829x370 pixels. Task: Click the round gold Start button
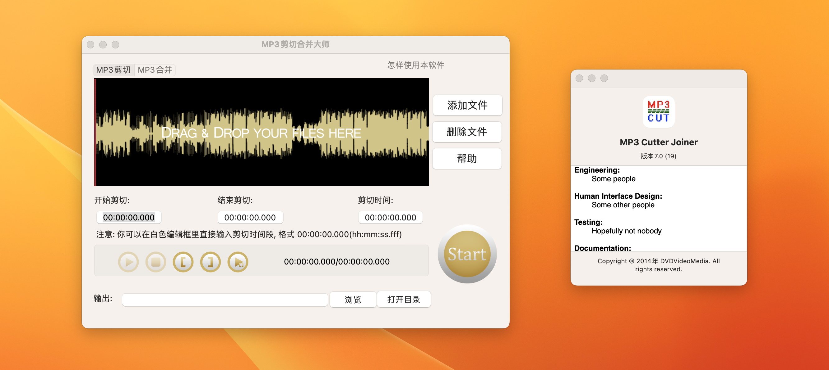coord(467,254)
